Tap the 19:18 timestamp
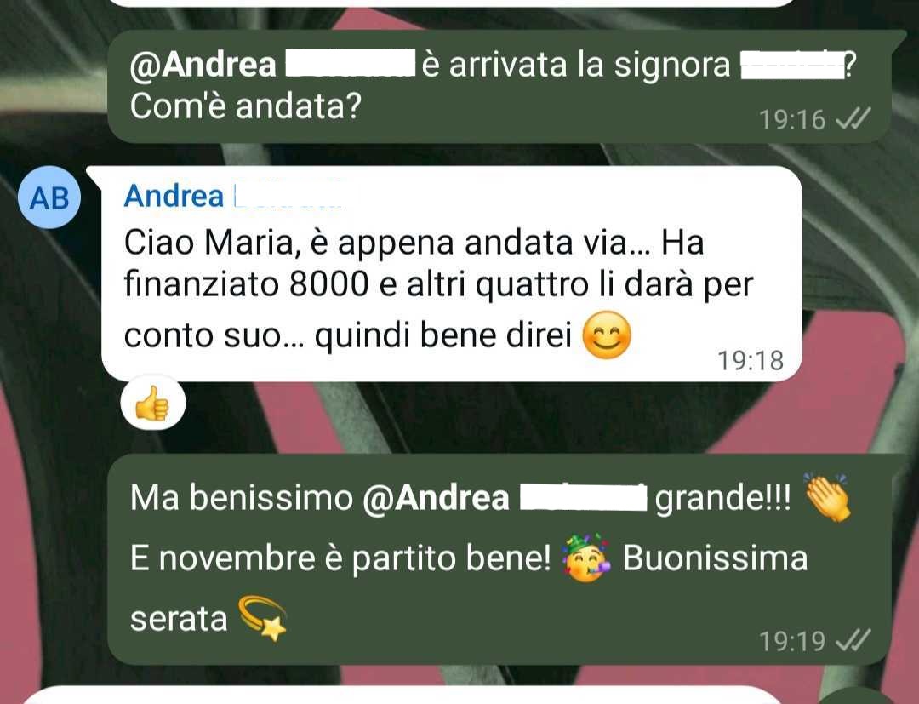Viewport: 919px width, 704px height. coord(751,360)
